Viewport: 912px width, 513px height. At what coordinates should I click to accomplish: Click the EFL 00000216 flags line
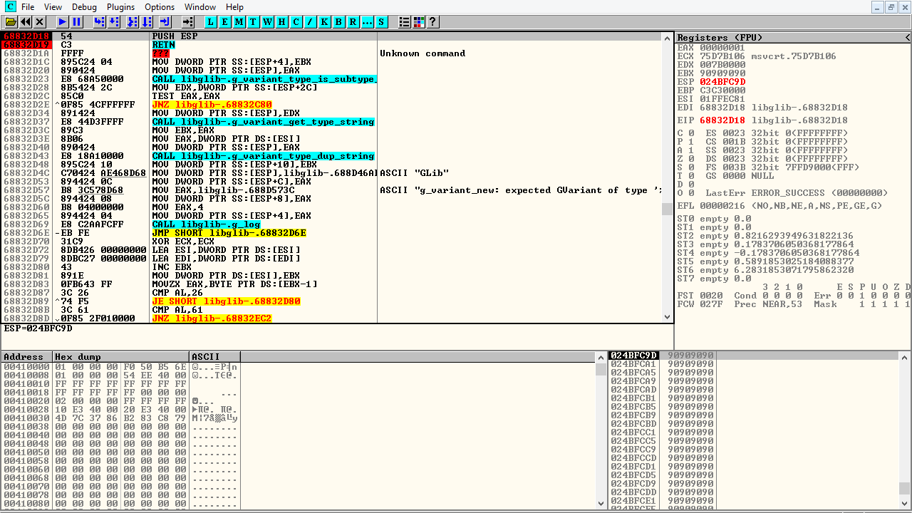779,206
